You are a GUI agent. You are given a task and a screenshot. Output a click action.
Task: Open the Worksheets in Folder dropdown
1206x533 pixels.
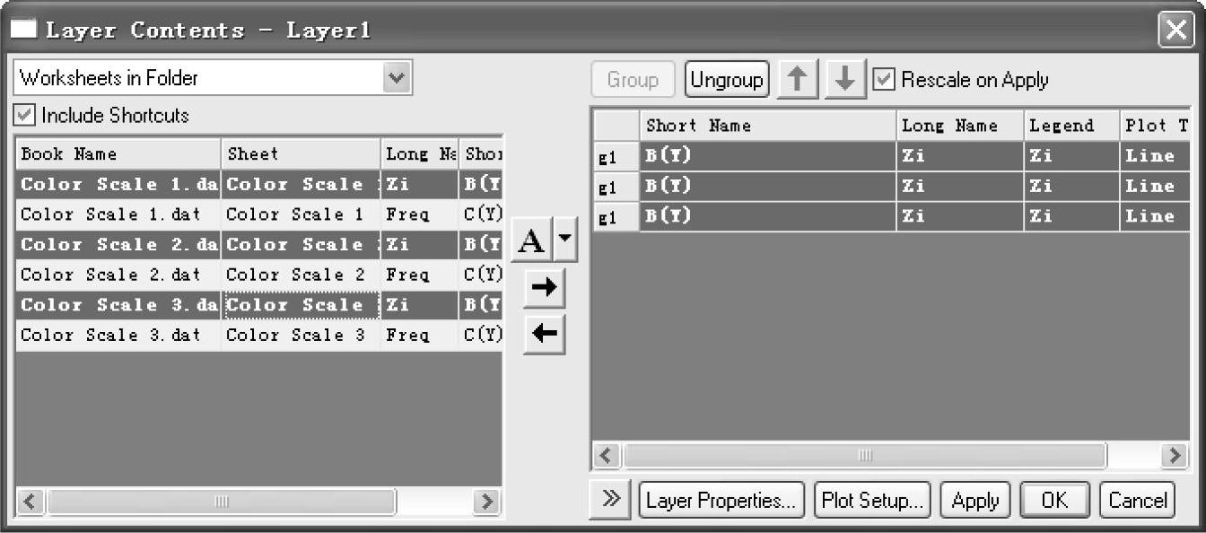pos(396,78)
